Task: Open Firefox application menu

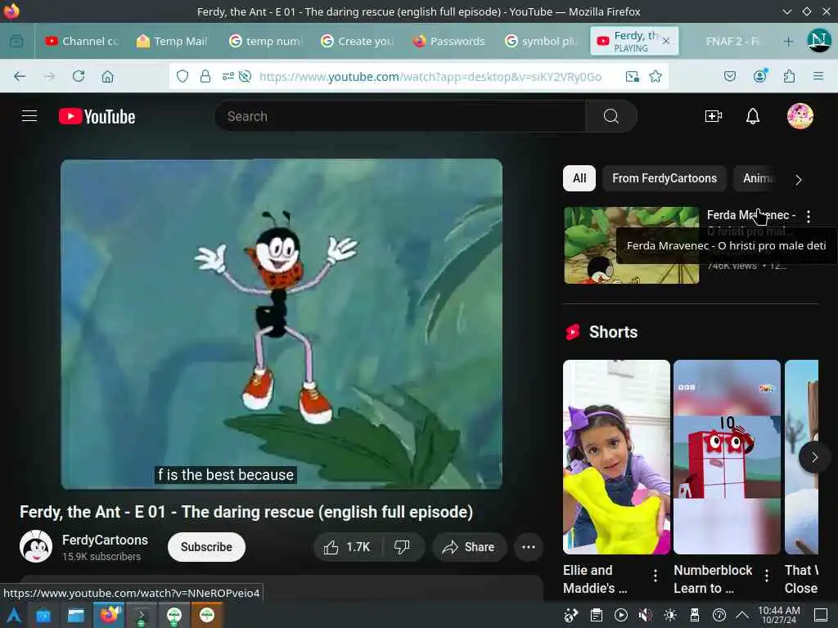Action: pyautogui.click(x=818, y=76)
